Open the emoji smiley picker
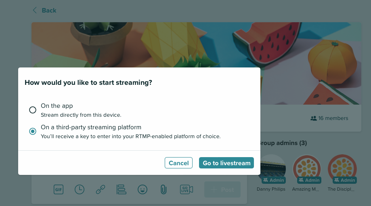 click(x=143, y=189)
